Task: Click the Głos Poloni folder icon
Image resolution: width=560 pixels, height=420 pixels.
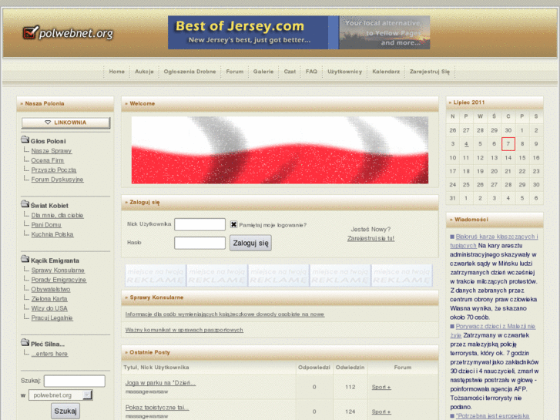Action: [25, 139]
